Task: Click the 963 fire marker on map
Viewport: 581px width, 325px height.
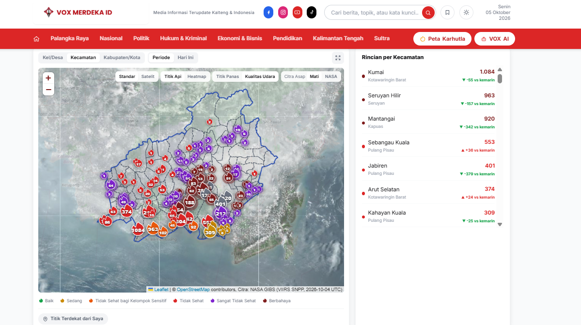Action: (x=153, y=229)
